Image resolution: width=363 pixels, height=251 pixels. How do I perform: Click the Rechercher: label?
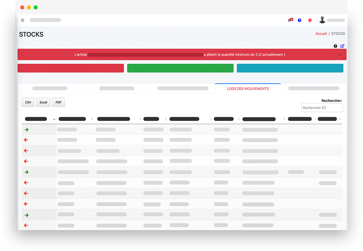click(x=332, y=101)
